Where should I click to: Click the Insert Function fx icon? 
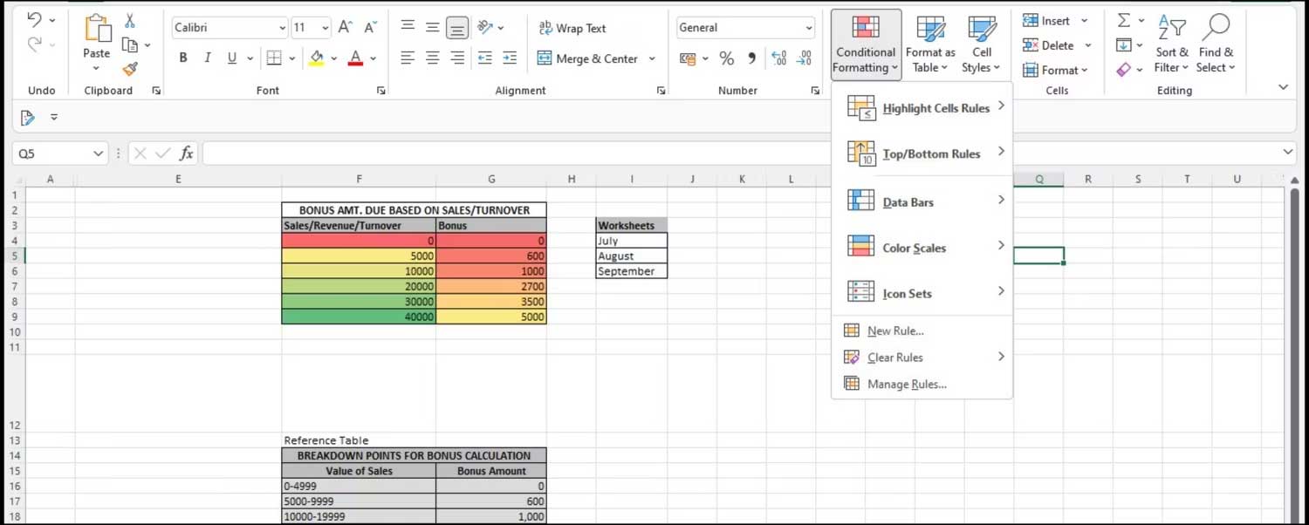point(186,153)
